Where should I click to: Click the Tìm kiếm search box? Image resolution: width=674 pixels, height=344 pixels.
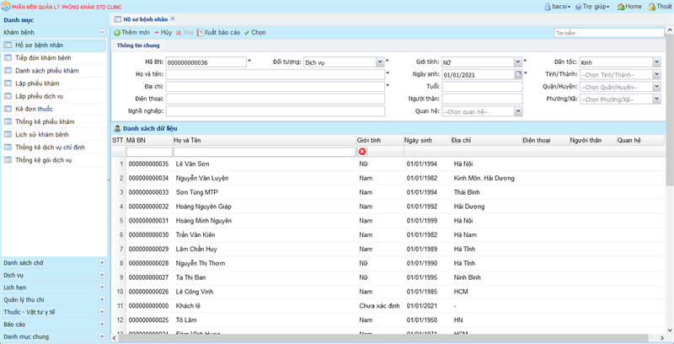pyautogui.click(x=608, y=33)
